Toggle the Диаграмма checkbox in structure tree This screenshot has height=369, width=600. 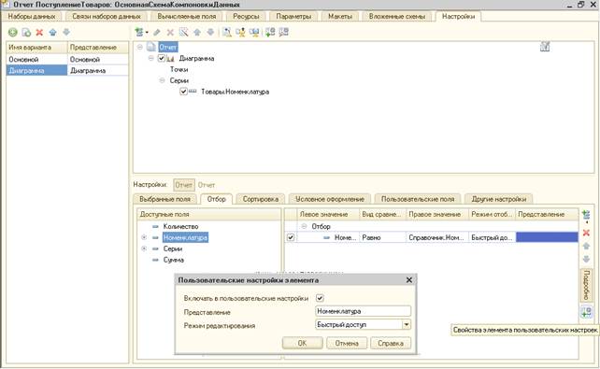162,58
